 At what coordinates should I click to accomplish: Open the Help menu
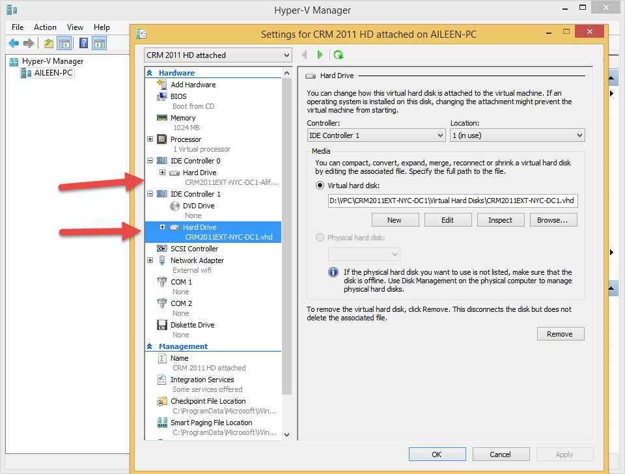coord(102,27)
